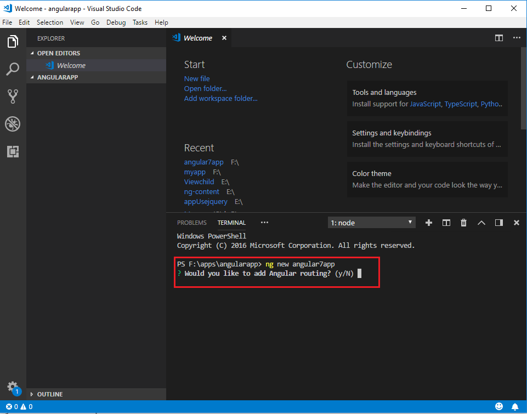Image resolution: width=527 pixels, height=414 pixels.
Task: Click the warnings count in status bar
Action: [x=26, y=407]
